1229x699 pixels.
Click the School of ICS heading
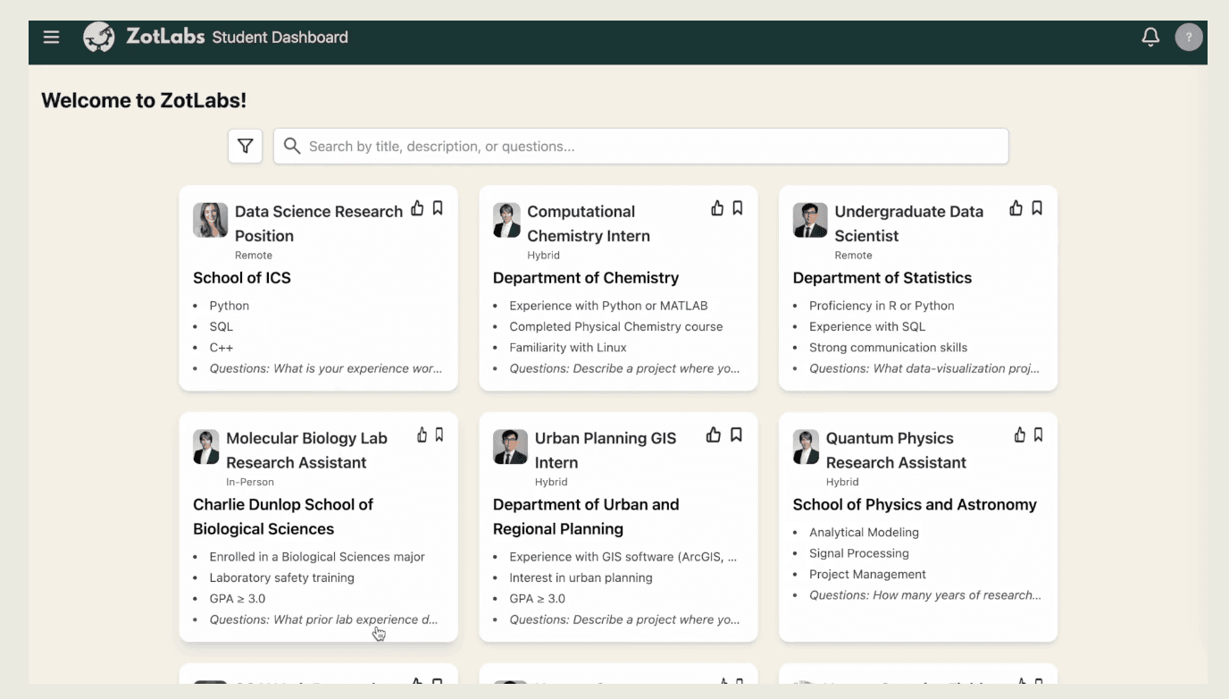pyautogui.click(x=242, y=278)
